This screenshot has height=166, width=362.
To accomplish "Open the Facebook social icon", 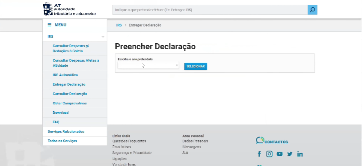I will pos(259,154).
